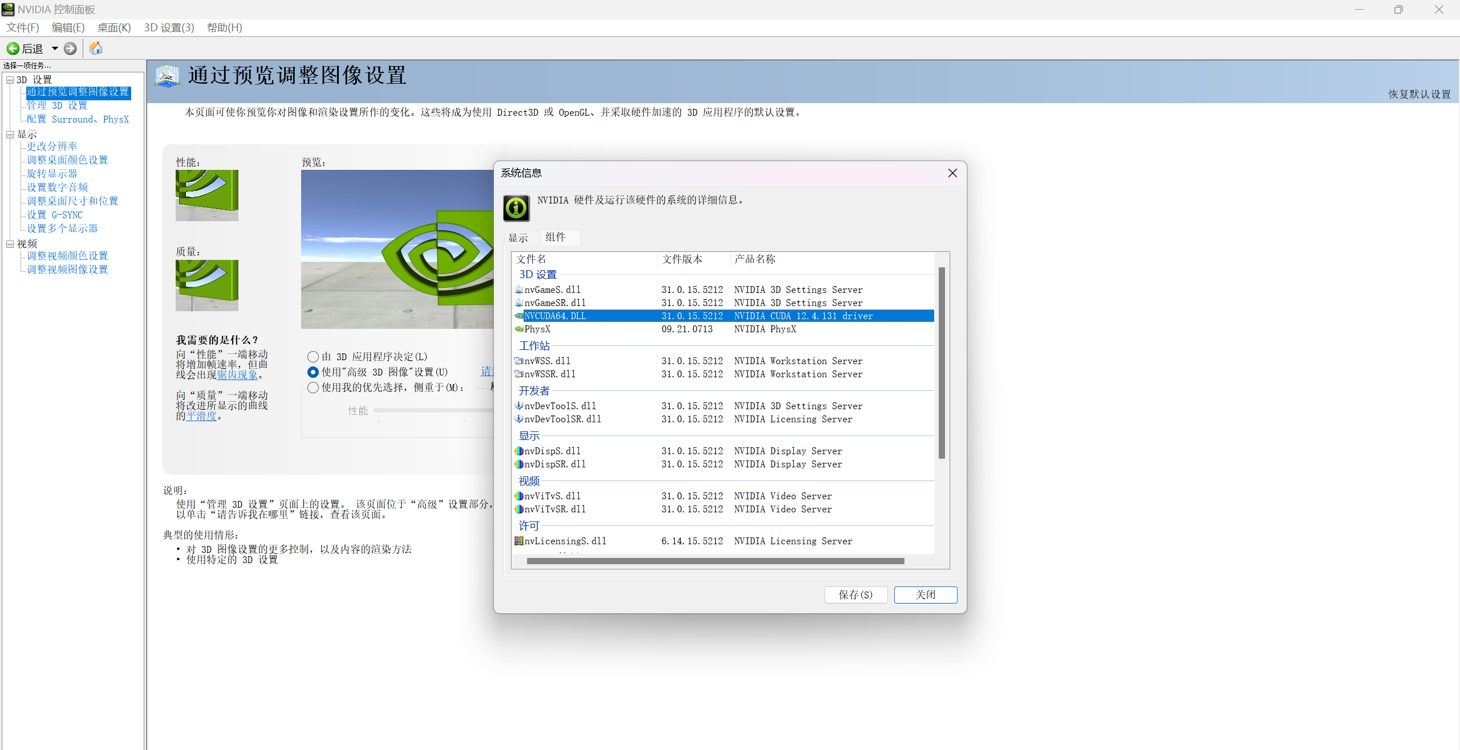Screen dimensions: 1460x750
Task: Open the 3D 设置(3) menu
Action: [x=169, y=27]
